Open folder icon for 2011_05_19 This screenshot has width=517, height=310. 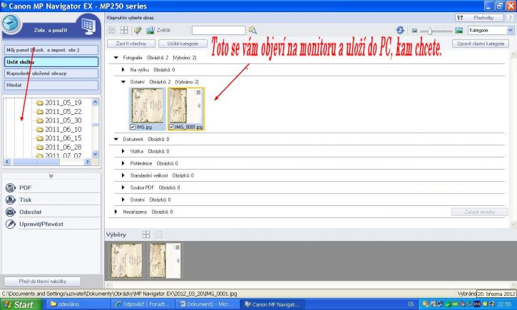click(x=40, y=103)
